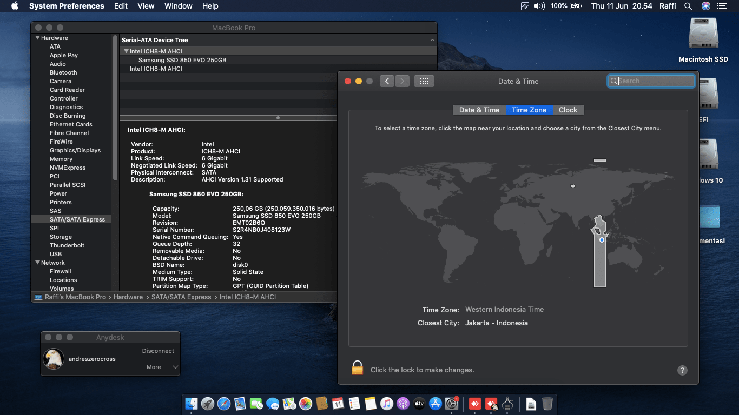Open System Information calipers icon in dock
This screenshot has width=739, height=415.
pyautogui.click(x=507, y=403)
